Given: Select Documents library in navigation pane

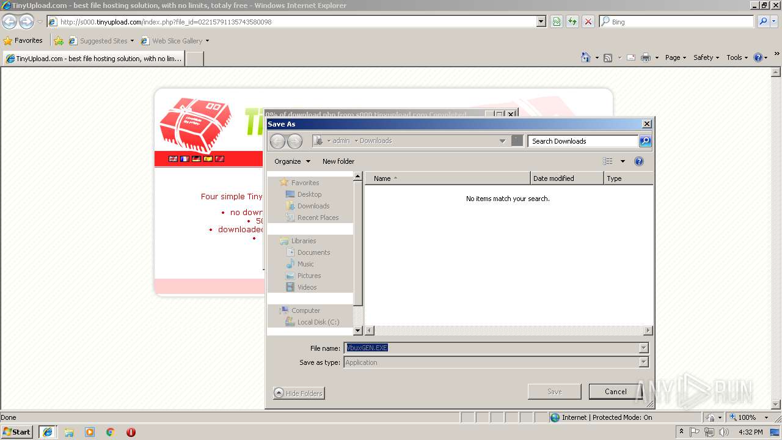Looking at the screenshot, I should coord(313,252).
